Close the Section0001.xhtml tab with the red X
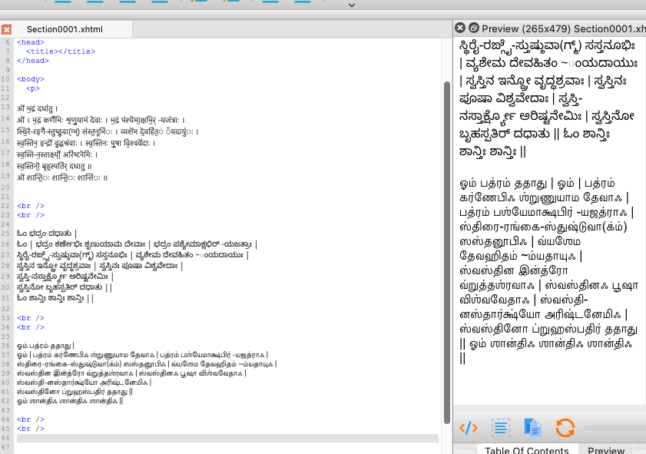This screenshot has height=454, width=646. [7, 30]
